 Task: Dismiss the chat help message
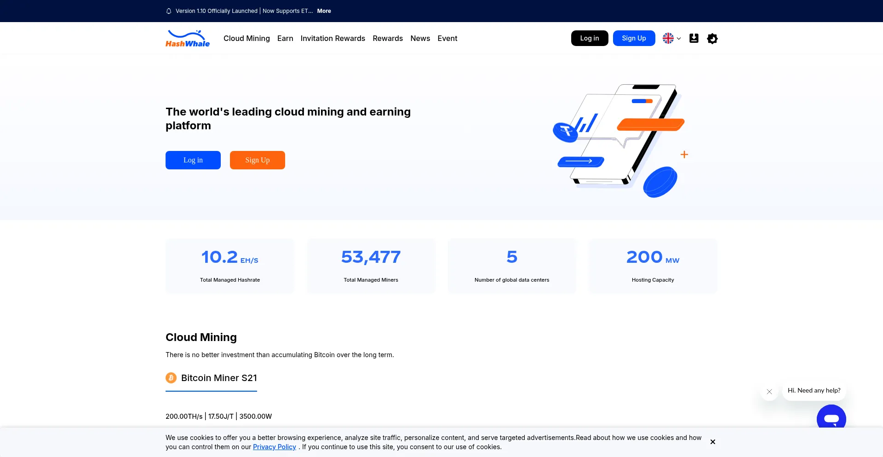(x=769, y=392)
